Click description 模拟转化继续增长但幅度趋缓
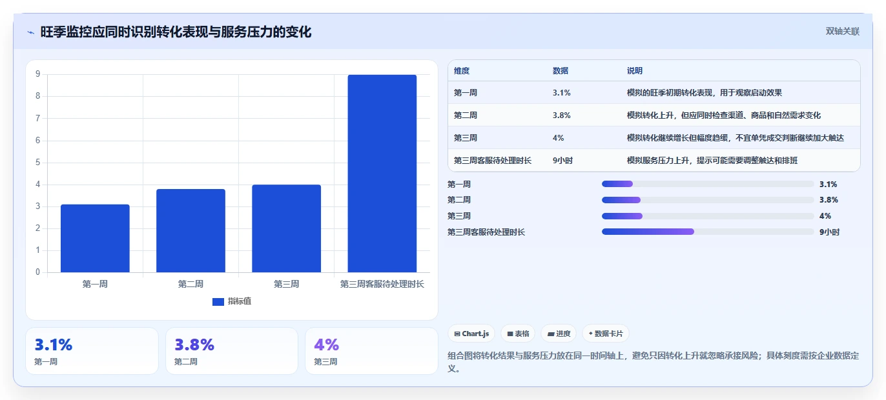 click(736, 138)
